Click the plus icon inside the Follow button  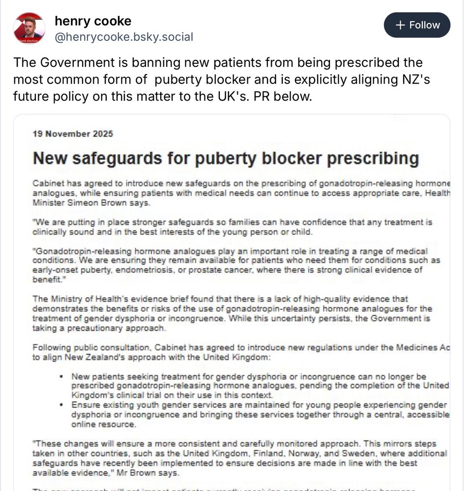click(400, 25)
